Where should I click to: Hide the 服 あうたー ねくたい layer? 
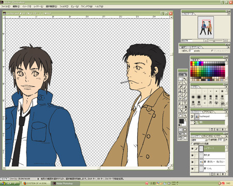click(192, 162)
